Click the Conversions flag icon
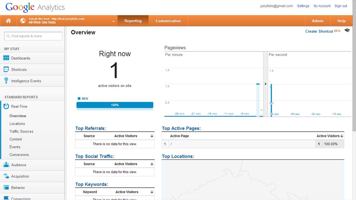The height and width of the screenshot is (200, 356). click(x=6, y=198)
